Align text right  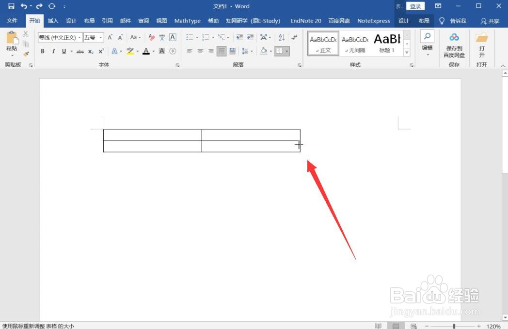[211, 51]
